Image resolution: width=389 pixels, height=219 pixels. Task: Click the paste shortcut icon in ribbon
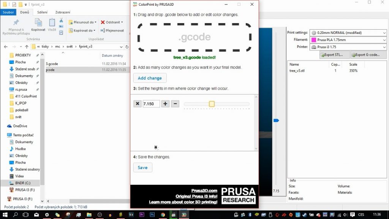(61, 32)
